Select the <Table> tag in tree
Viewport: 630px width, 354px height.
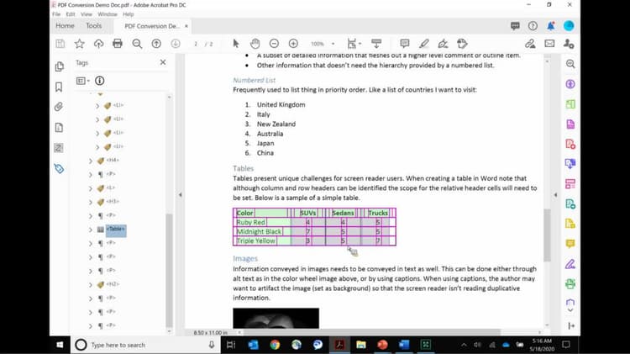pos(116,230)
